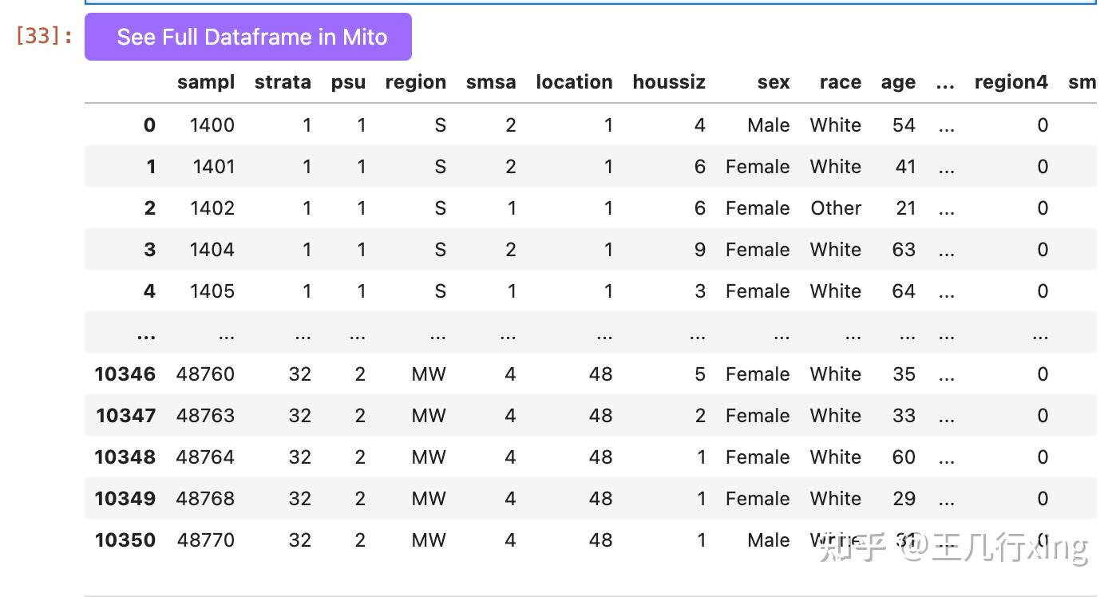Click the sampl cell with value 48770
This screenshot has height=597, width=1116.
pos(205,540)
